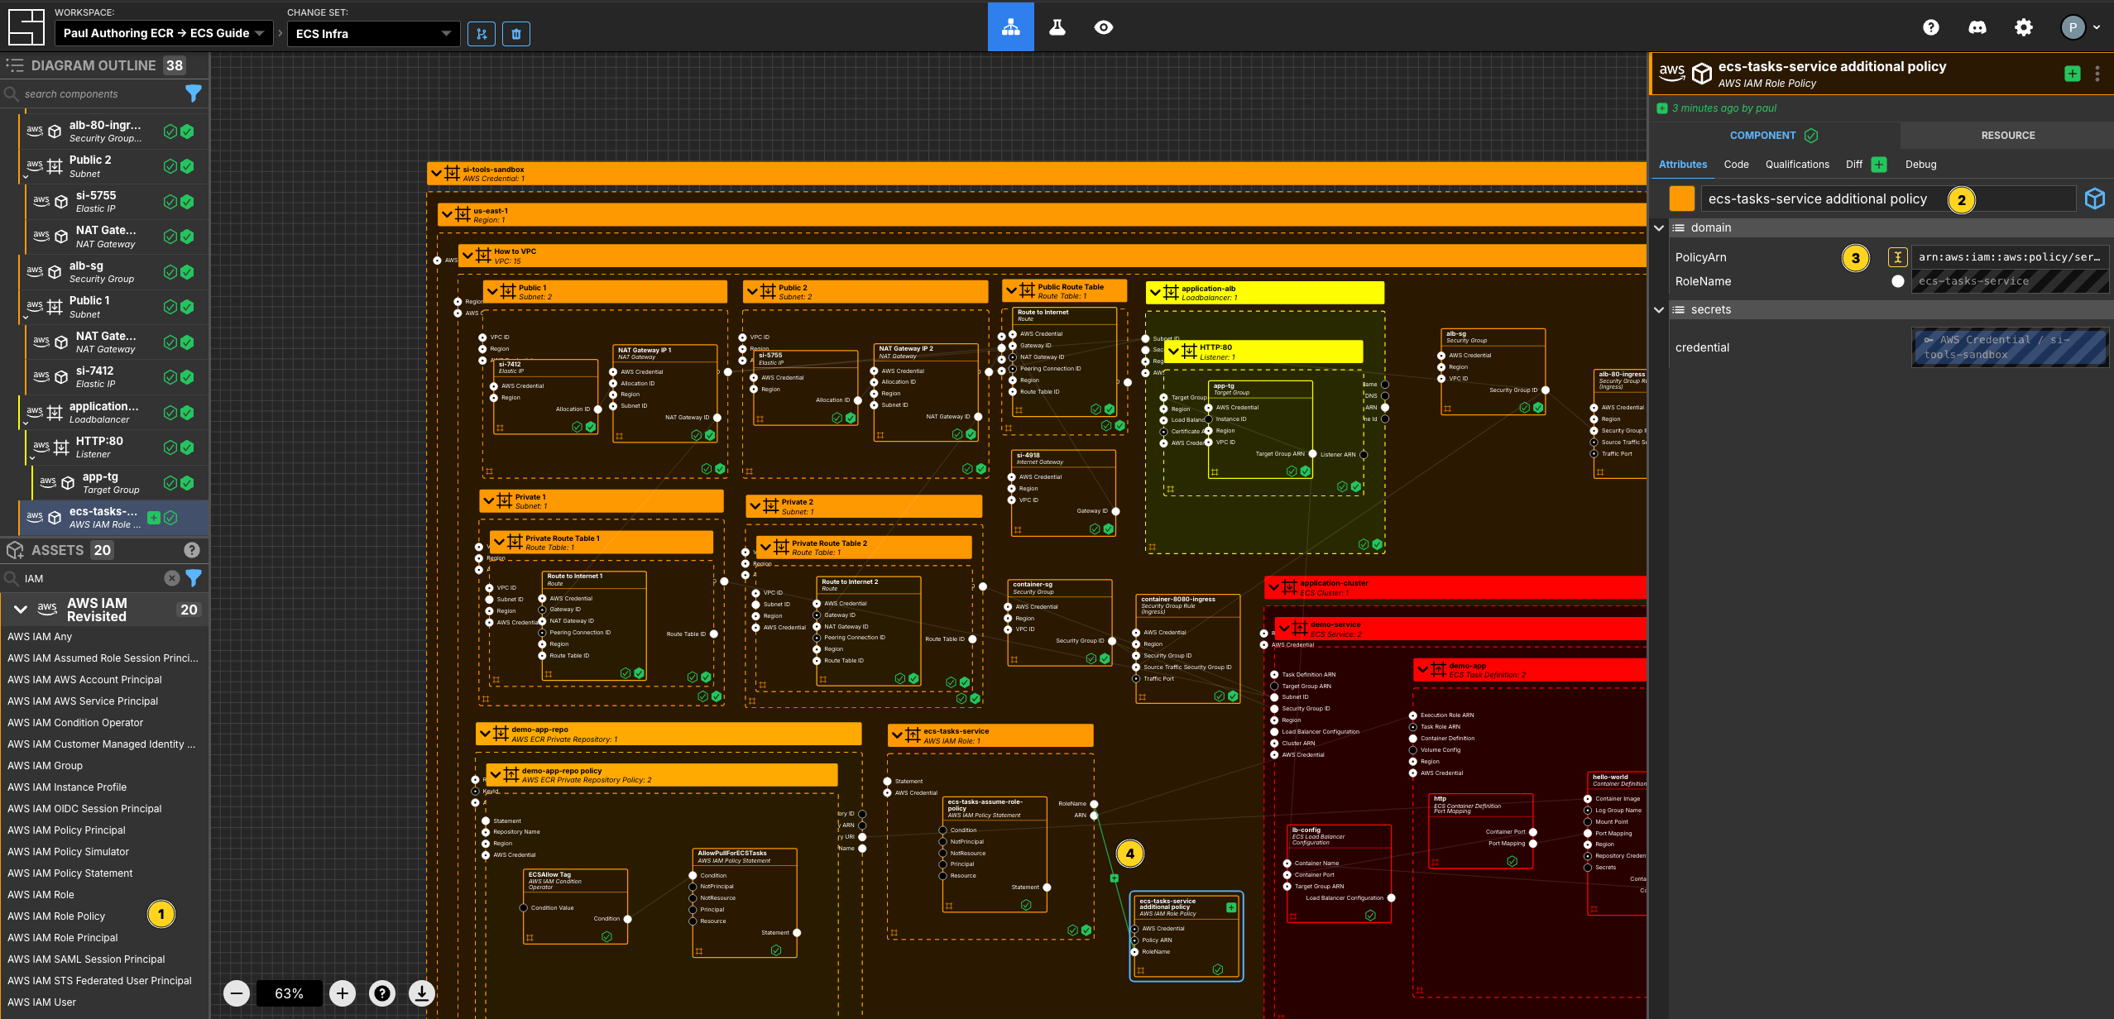The image size is (2114, 1019).
Task: Open the Discord link icon
Action: [x=1977, y=27]
